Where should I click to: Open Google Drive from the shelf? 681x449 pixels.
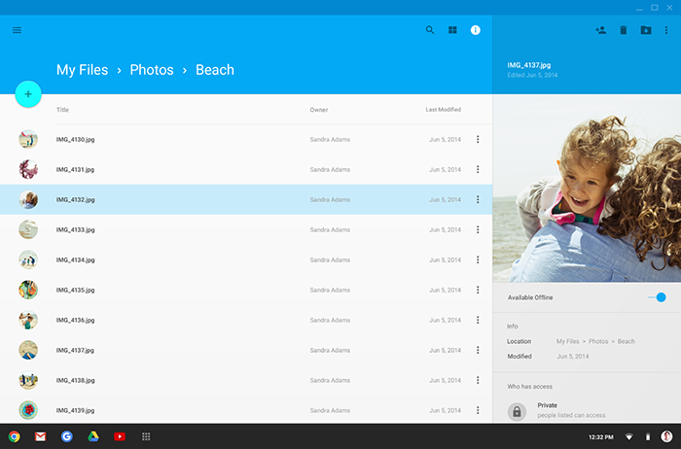[x=93, y=436]
